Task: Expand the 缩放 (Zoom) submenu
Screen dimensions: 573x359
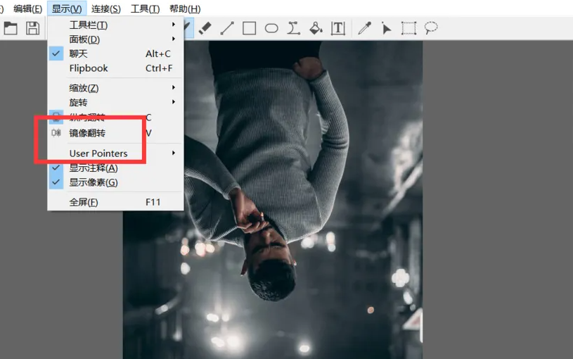Action: click(x=84, y=88)
